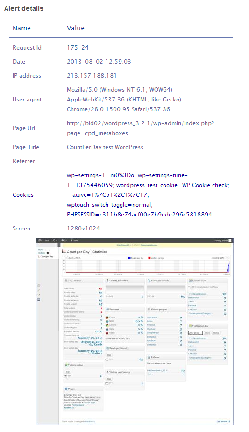Image resolution: width=249 pixels, height=432 pixels.
Task: Open the Request Id link 175-24
Action: pos(78,48)
